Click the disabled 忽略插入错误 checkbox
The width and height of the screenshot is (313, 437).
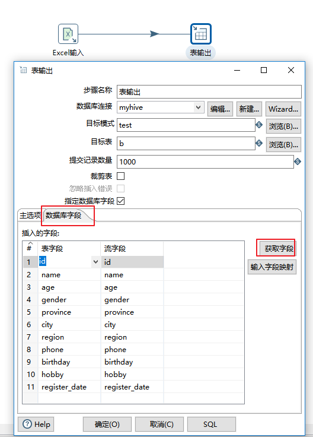[x=121, y=189]
